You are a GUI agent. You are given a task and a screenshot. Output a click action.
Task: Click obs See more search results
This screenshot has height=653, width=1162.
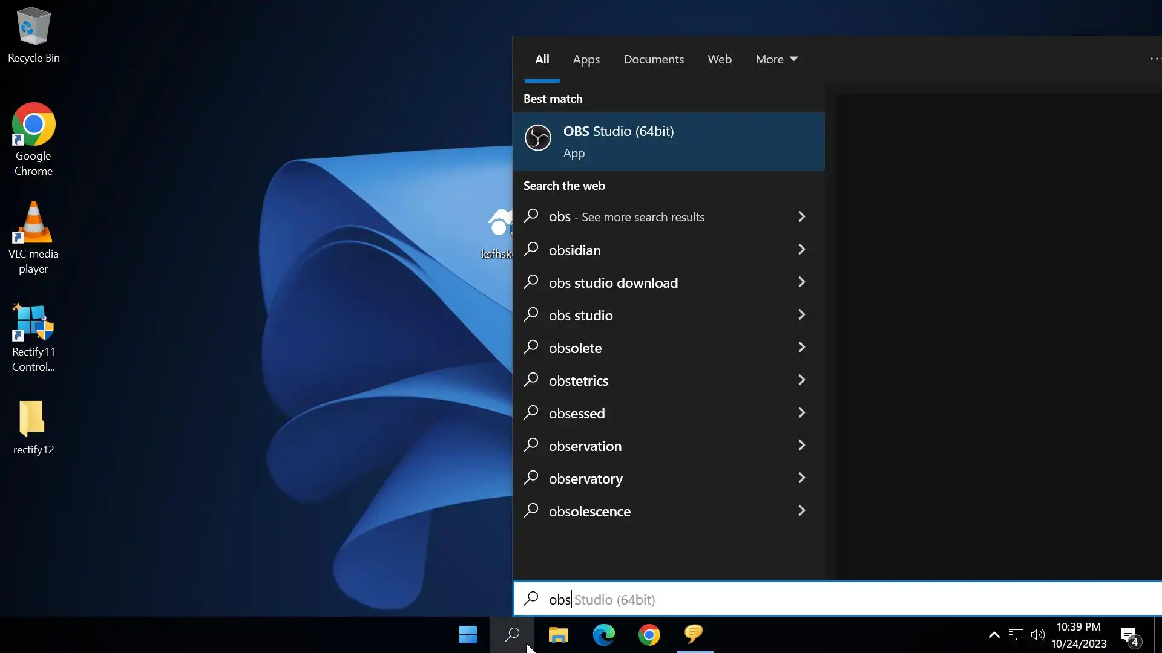pos(626,216)
